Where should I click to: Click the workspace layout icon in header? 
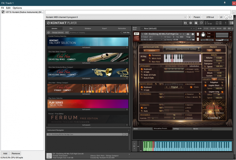point(196,23)
